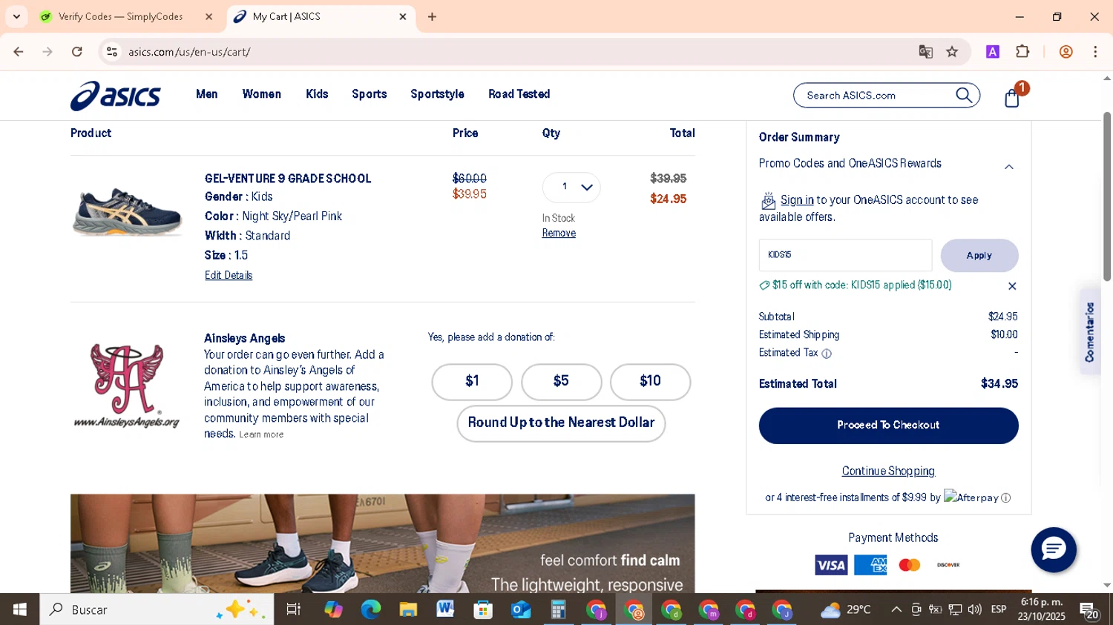Open the Sports menu
This screenshot has width=1113, height=625.
[370, 94]
